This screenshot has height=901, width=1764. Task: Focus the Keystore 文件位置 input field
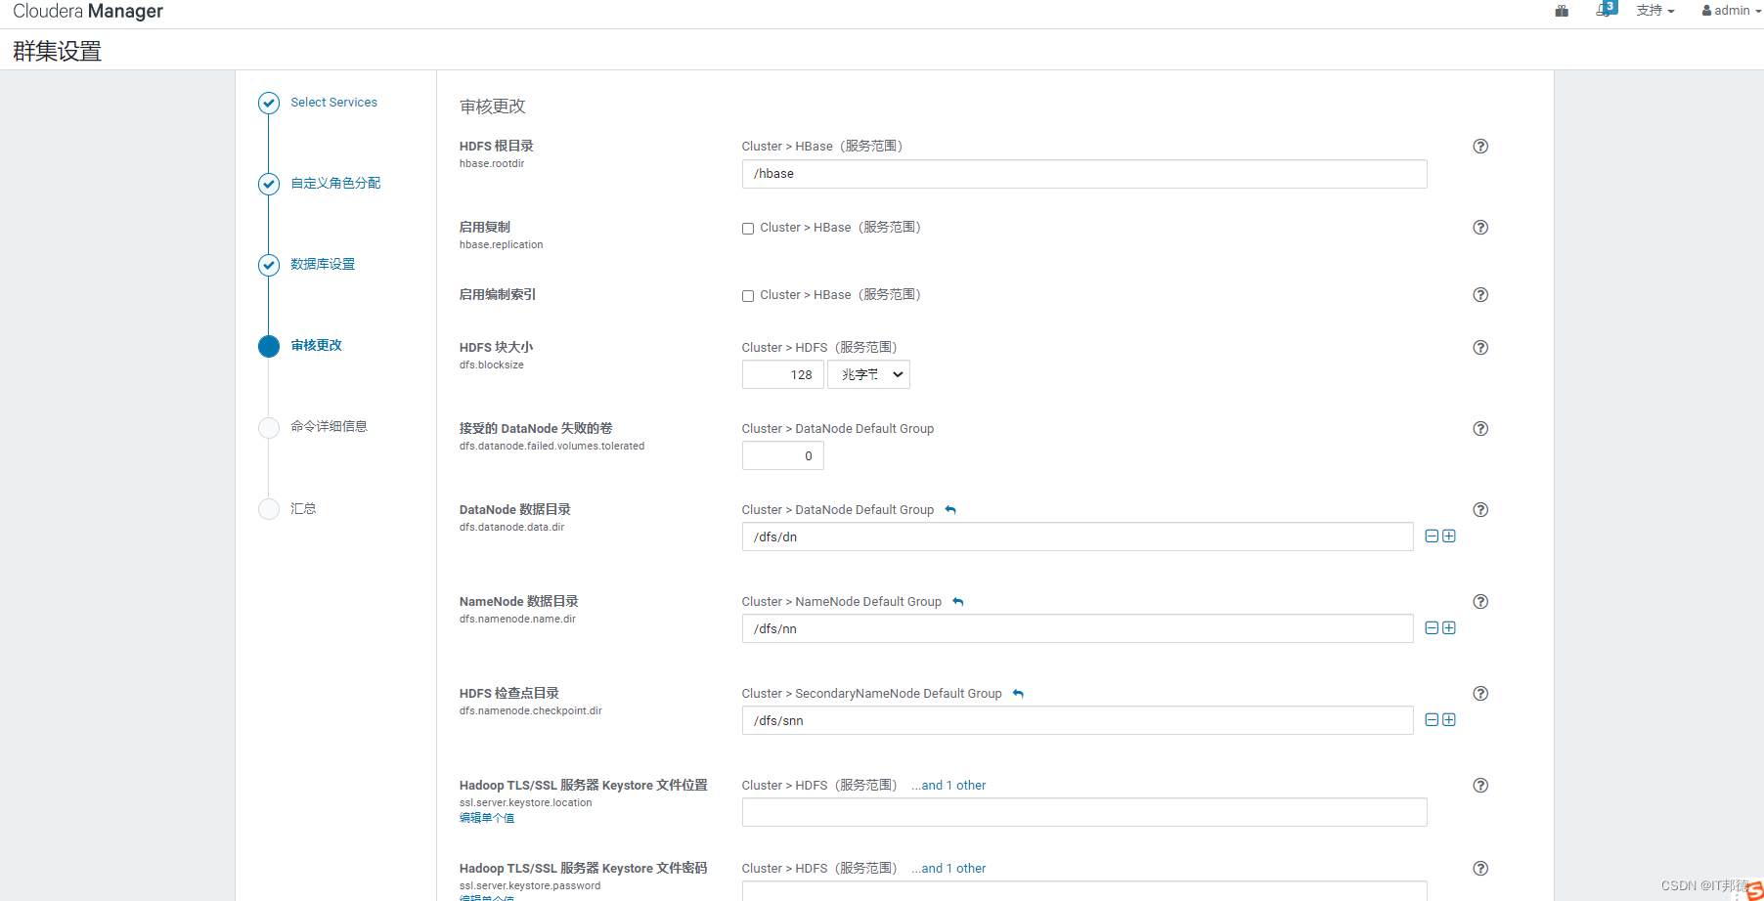pyautogui.click(x=1084, y=812)
